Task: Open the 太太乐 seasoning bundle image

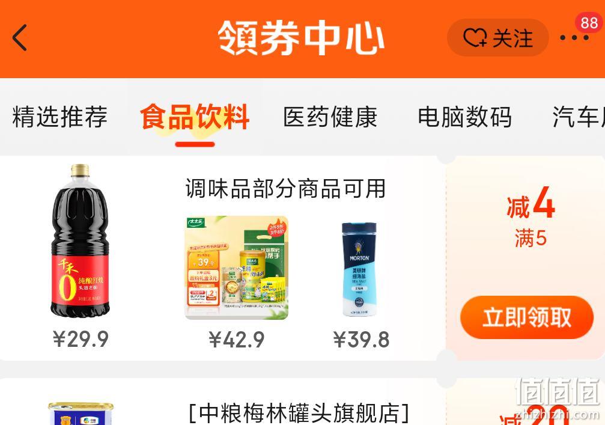Action: click(237, 268)
